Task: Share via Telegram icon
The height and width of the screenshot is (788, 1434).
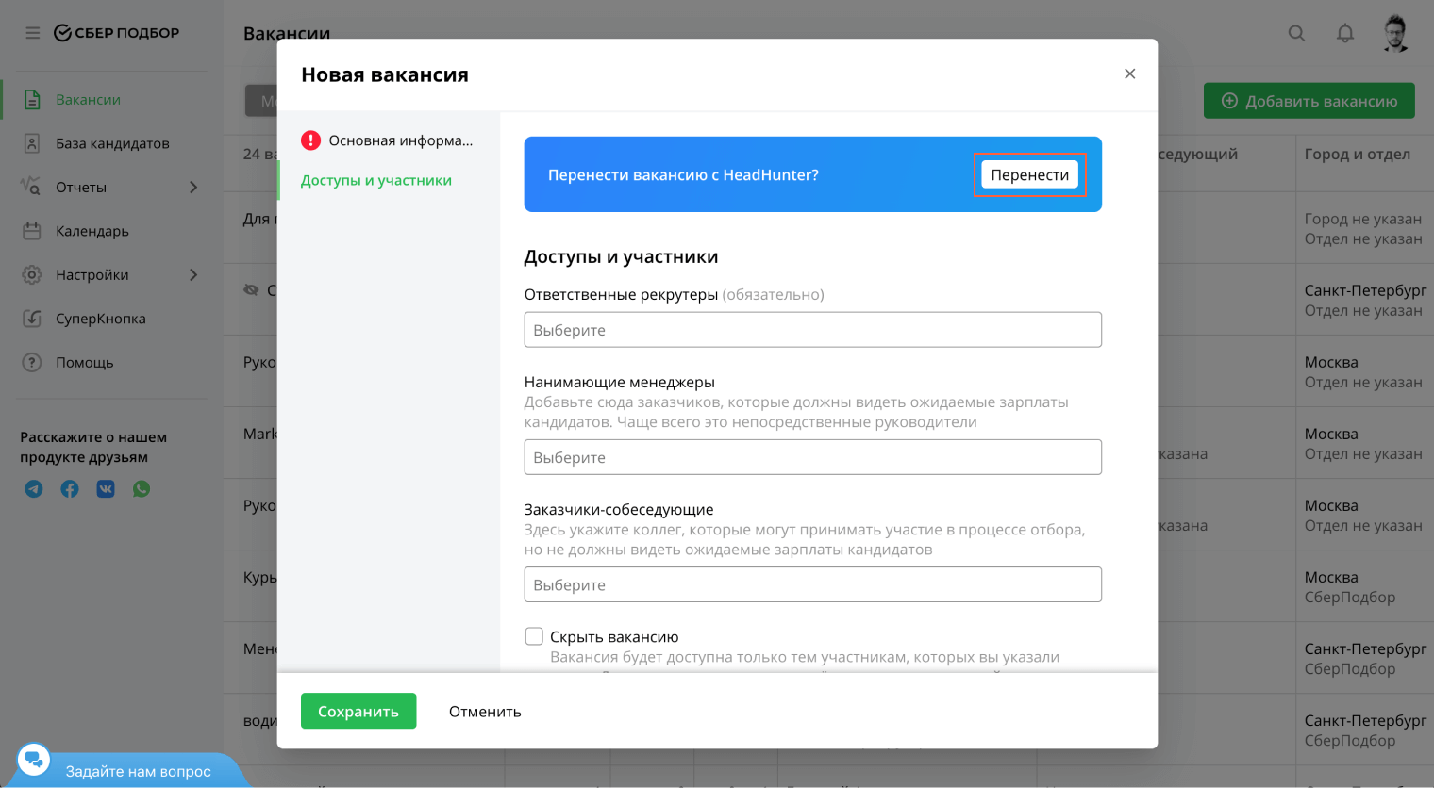Action: point(34,488)
